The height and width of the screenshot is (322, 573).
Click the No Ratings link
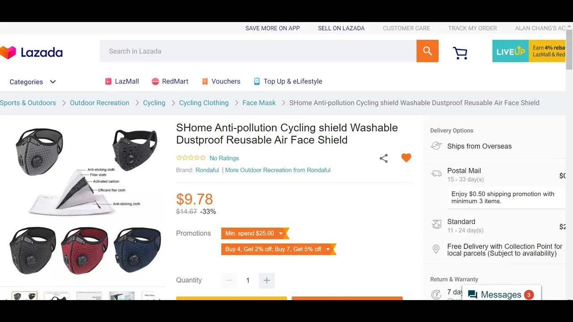point(224,158)
